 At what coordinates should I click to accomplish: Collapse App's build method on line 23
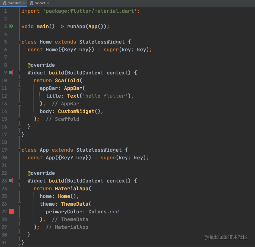[x=19, y=181]
